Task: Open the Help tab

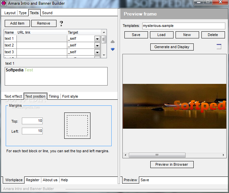Action: click(64, 180)
